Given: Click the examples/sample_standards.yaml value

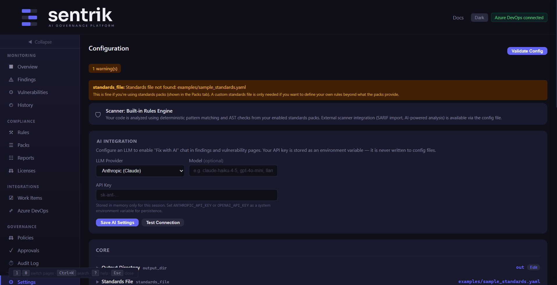Looking at the screenshot, I should (499, 282).
